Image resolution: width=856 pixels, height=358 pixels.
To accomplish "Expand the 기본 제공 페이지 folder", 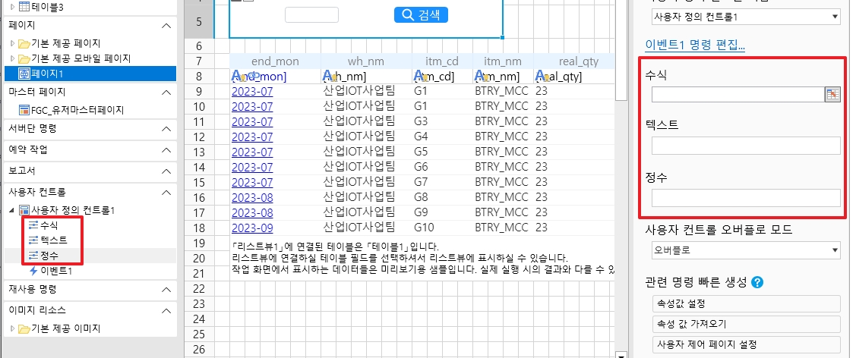I will click(x=12, y=43).
